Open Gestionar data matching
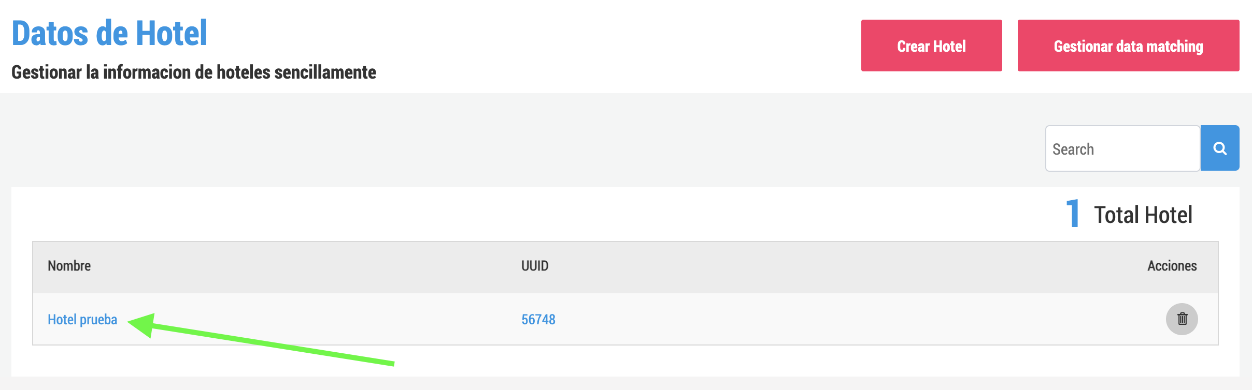1252x390 pixels. point(1128,46)
